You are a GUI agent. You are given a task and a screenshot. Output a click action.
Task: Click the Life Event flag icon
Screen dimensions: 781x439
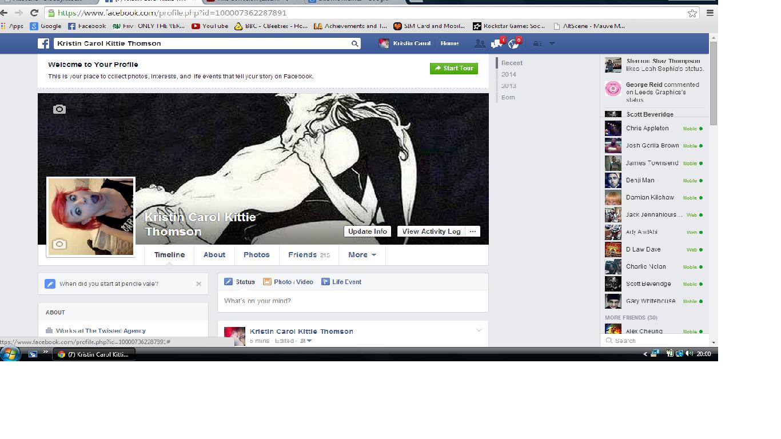pyautogui.click(x=325, y=282)
